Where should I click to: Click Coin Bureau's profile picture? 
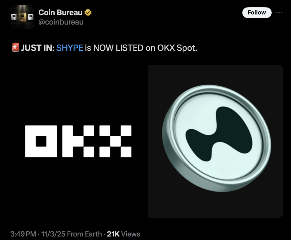click(x=22, y=17)
